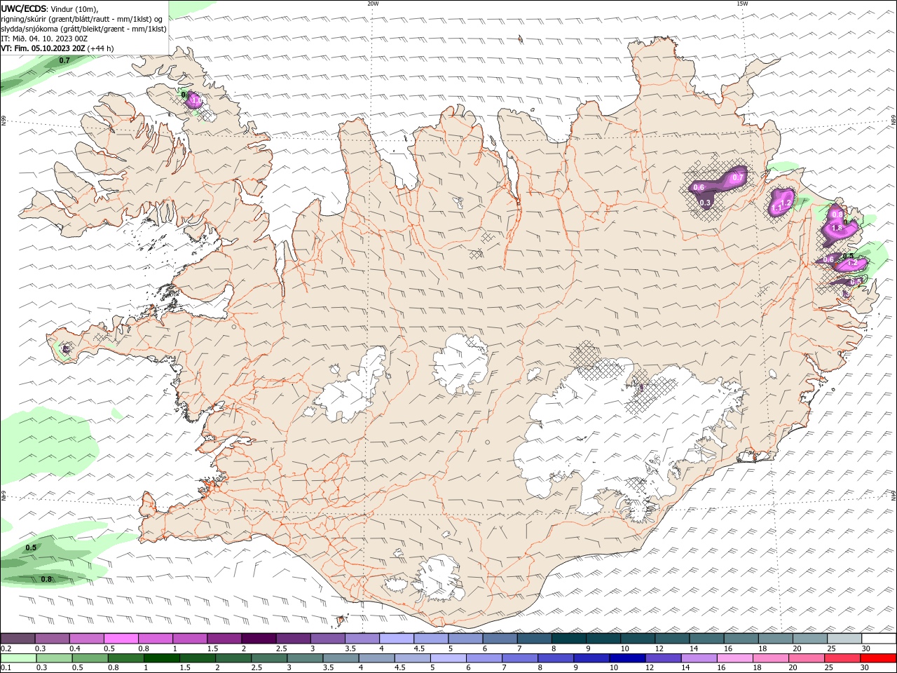Viewport: 897px width, 673px height.
Task: Pick the 5 light periwinkle swatch, lower legend row
Action: click(448, 658)
